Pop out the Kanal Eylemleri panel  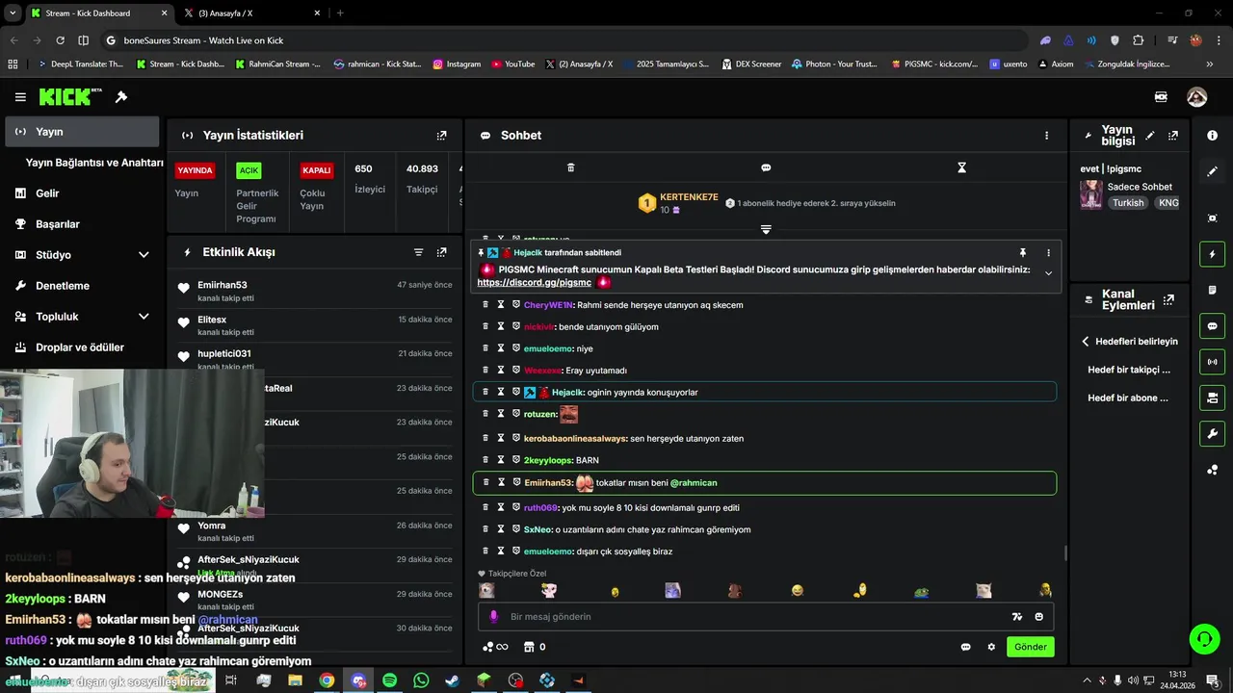pos(1169,299)
